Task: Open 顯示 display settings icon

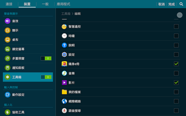Action: coord(8,30)
